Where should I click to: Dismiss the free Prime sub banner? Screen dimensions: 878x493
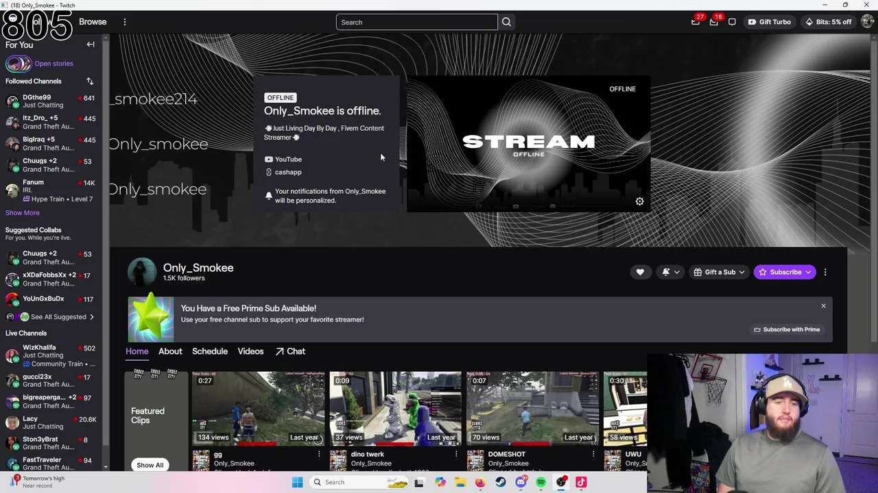click(823, 306)
